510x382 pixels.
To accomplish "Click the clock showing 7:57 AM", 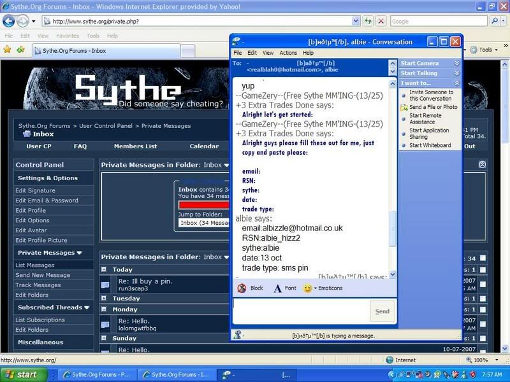I will click(x=492, y=375).
